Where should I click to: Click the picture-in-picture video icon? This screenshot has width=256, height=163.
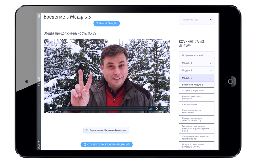(161, 109)
